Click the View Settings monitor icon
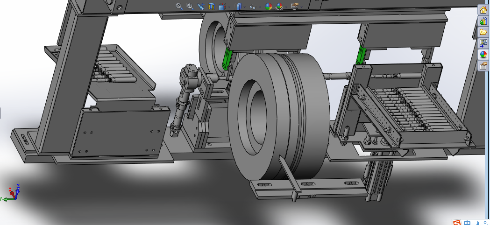This screenshot has width=490, height=225. [295, 6]
